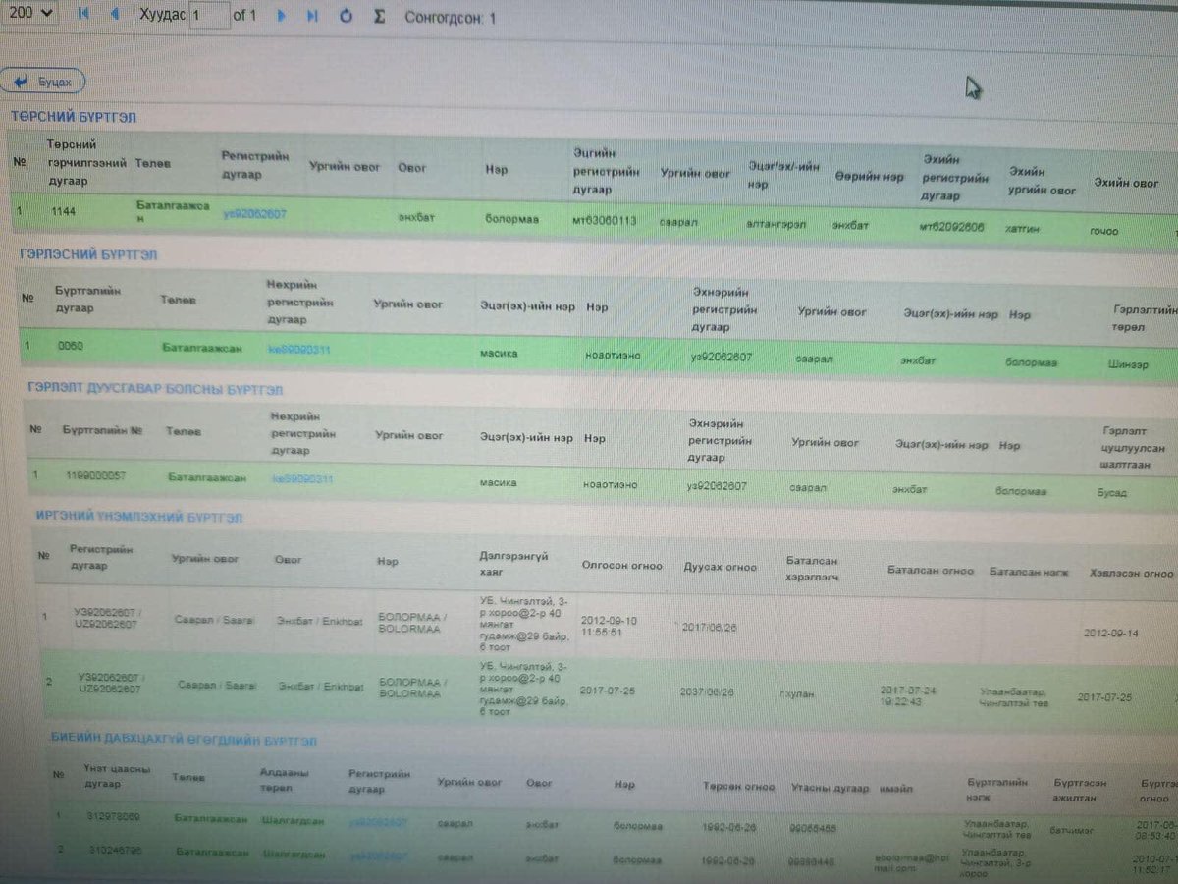The height and width of the screenshot is (884, 1178).
Task: Click the Утасны дугаар column header
Action: (830, 788)
